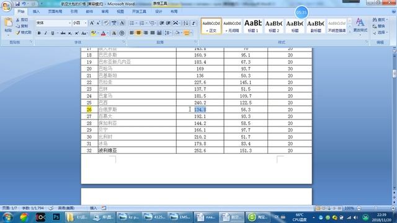Click the Decrease Indent icon
Image resolution: width=397 pixels, height=223 pixels.
[162, 24]
